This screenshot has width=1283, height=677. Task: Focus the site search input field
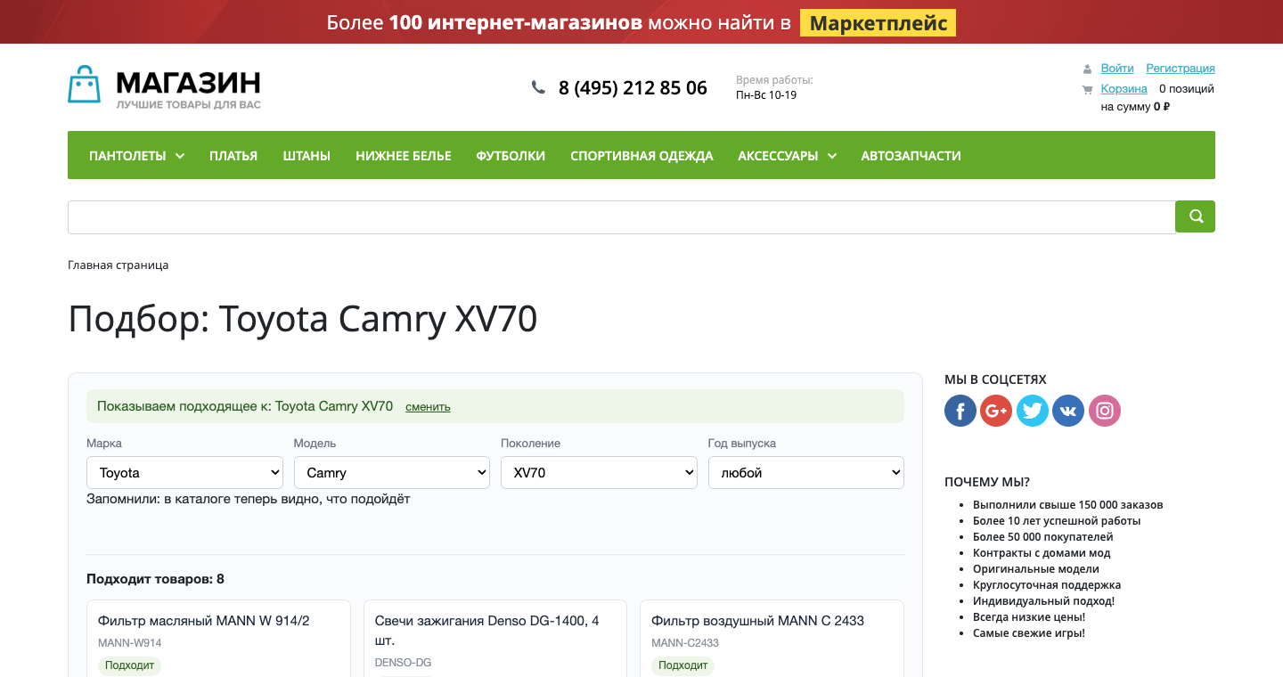coord(622,217)
